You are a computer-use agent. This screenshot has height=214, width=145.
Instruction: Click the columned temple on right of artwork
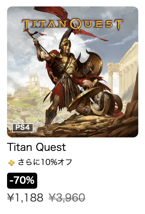pos(123,71)
